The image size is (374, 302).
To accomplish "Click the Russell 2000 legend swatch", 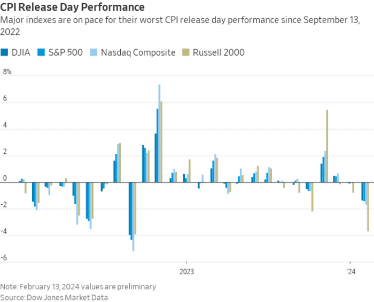I will point(185,52).
